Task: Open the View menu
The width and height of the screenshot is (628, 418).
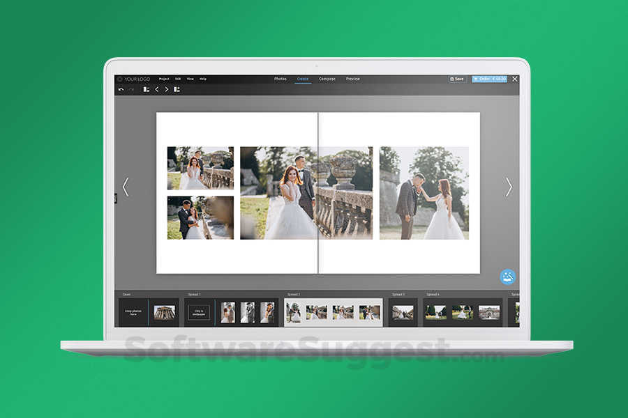Action: click(x=190, y=79)
